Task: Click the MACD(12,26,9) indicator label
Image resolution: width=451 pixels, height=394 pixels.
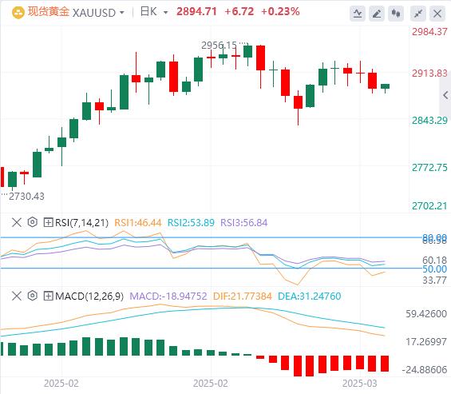Action: click(89, 296)
